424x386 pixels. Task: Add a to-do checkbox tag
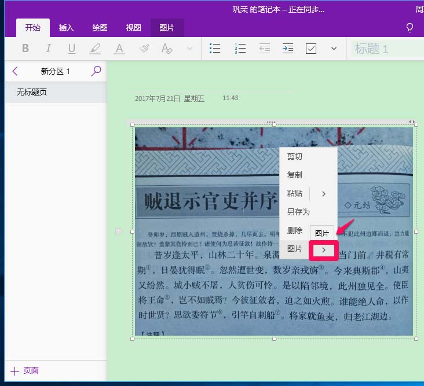pyautogui.click(x=311, y=49)
